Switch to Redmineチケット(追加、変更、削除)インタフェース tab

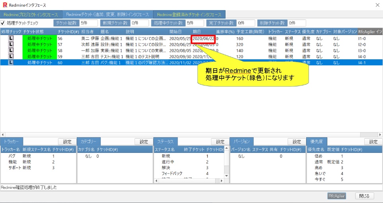pyautogui.click(x=107, y=14)
